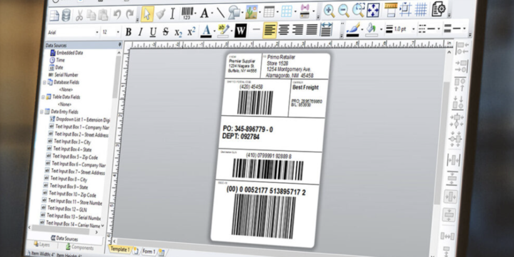
Task: Open document settings gear icon
Action: click(x=438, y=9)
